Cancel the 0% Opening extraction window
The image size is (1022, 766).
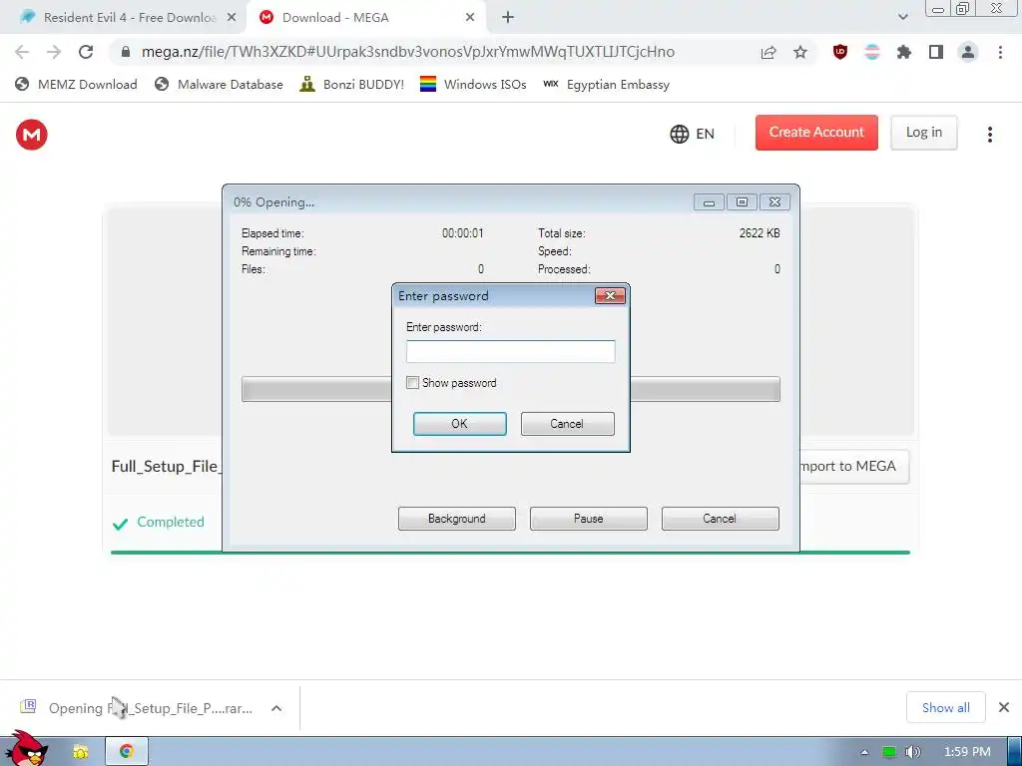pyautogui.click(x=721, y=519)
